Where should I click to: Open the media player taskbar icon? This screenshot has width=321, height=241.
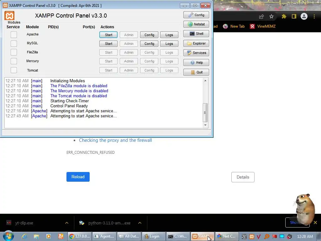[49, 236]
